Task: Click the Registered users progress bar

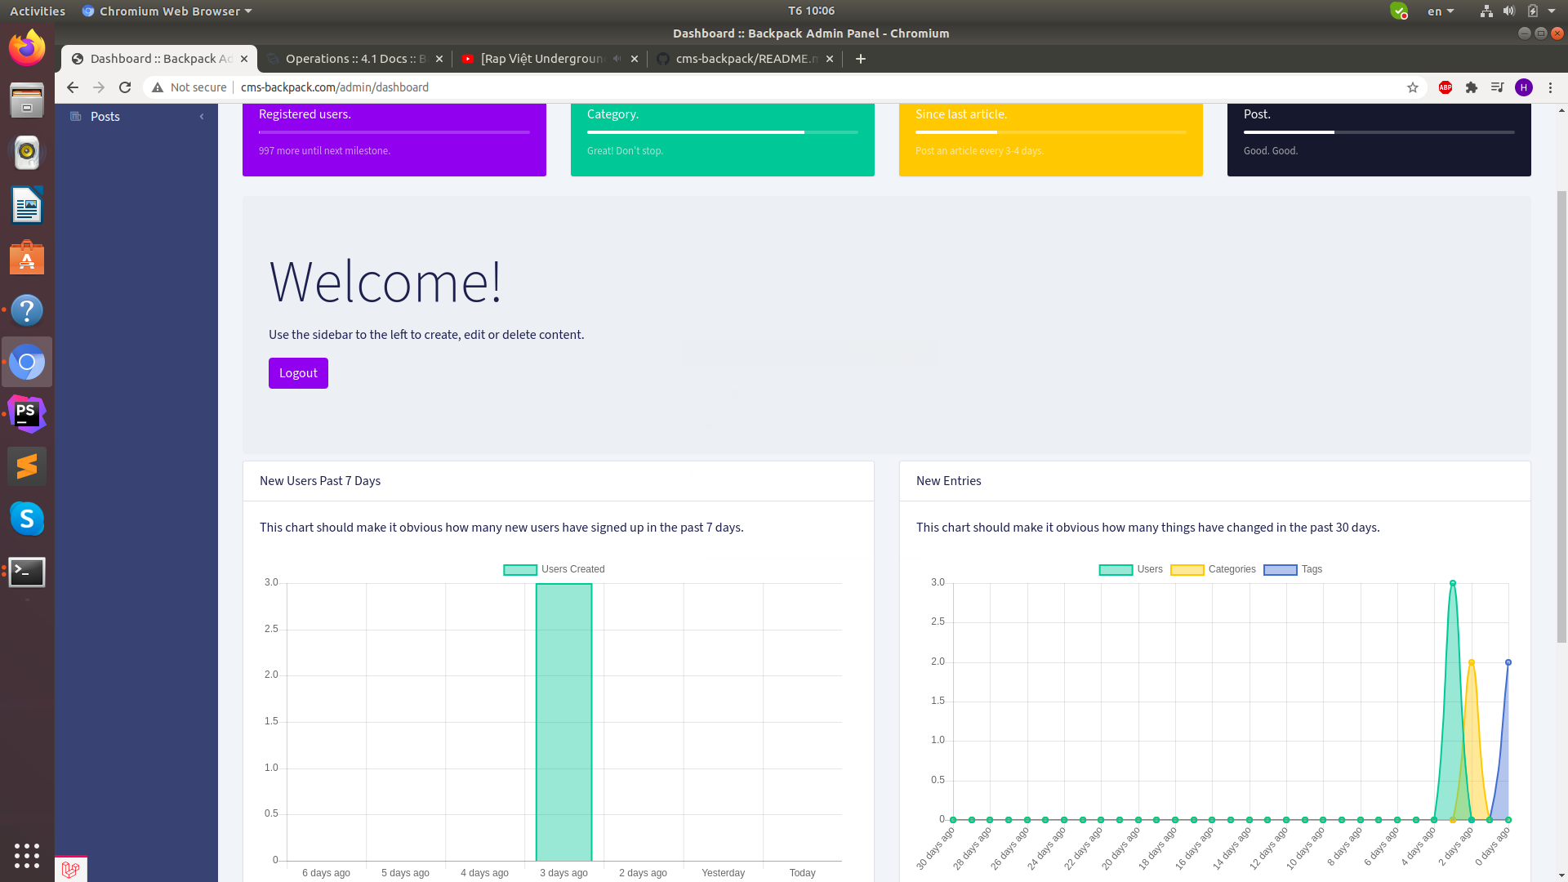Action: tap(394, 132)
